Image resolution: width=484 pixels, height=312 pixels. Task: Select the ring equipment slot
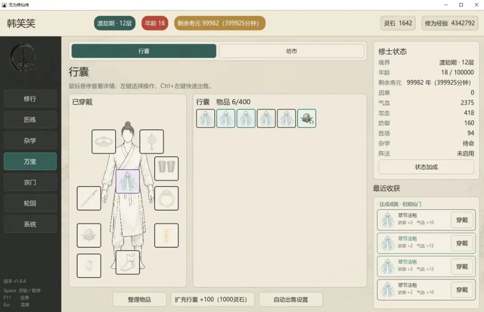166,198
